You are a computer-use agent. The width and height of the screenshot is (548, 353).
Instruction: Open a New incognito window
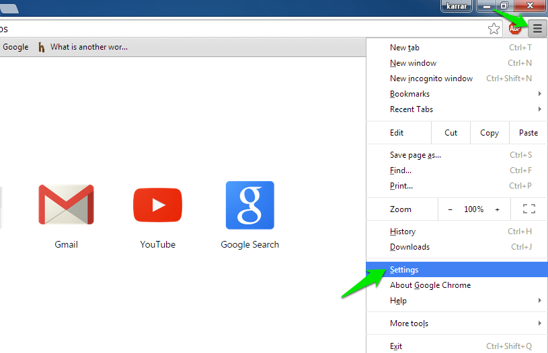(x=457, y=79)
